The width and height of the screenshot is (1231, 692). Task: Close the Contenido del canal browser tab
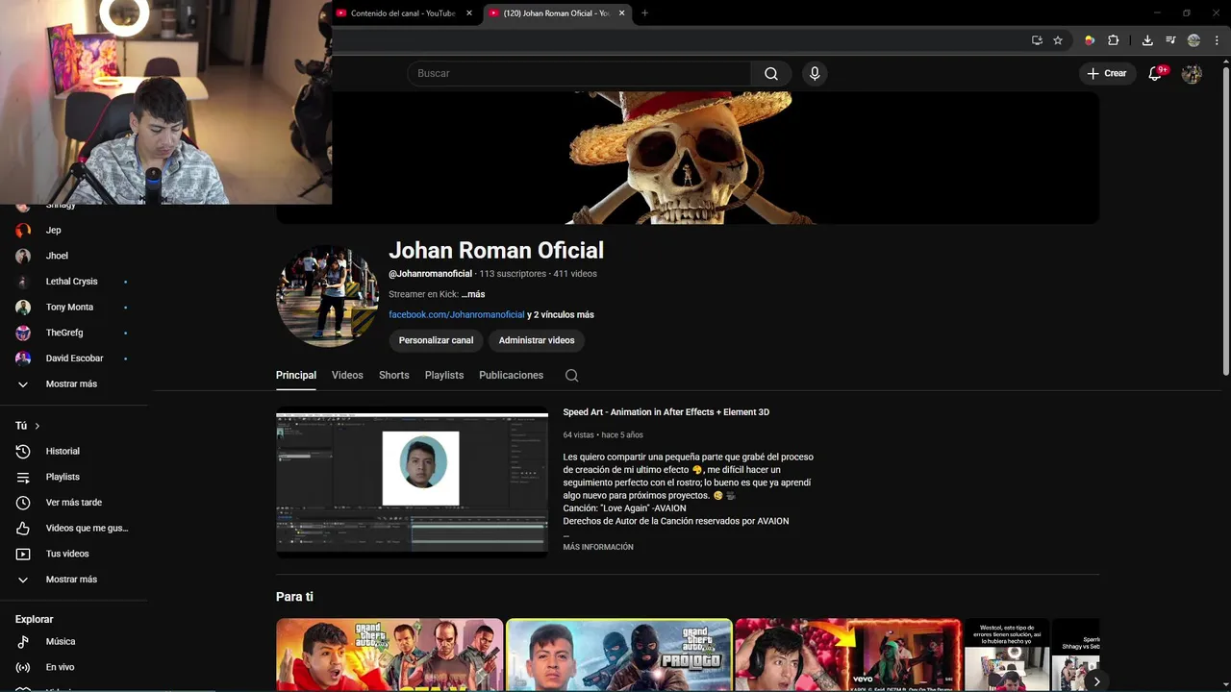click(x=469, y=13)
